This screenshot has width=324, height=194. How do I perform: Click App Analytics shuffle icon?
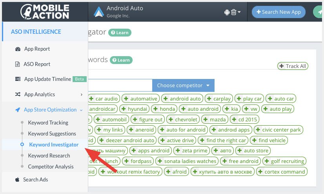click(18, 94)
